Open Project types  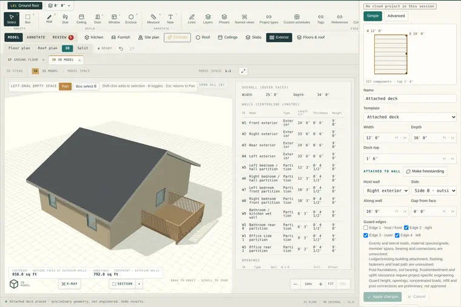coord(269,19)
